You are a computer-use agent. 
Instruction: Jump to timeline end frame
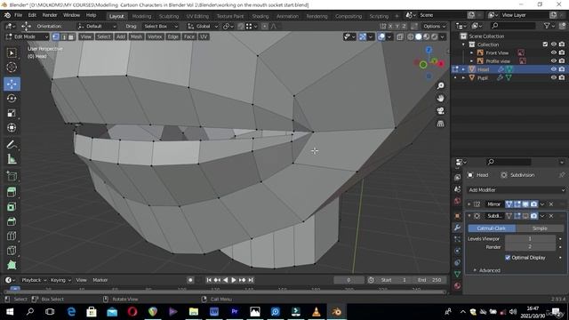point(251,280)
